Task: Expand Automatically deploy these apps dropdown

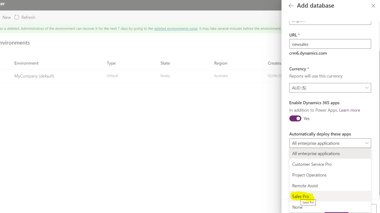Action: point(330,143)
